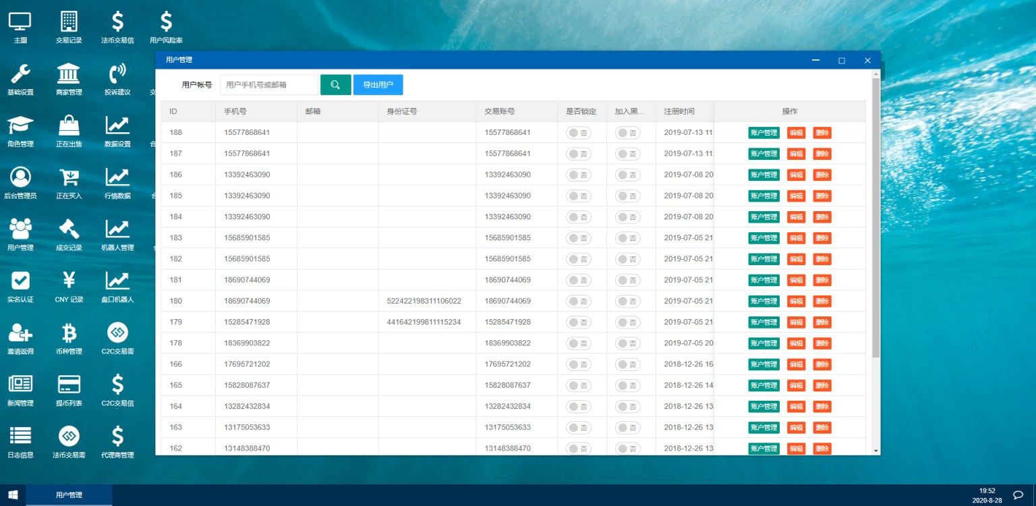Open the 币种管理 bitcoin icon
This screenshot has height=506, width=1036.
tap(69, 333)
